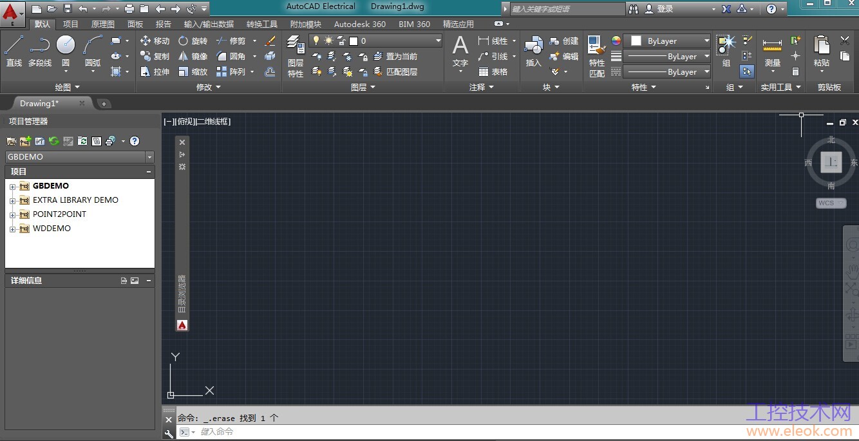
Task: Apply the Fillet (圆角) tool
Action: [x=231, y=56]
